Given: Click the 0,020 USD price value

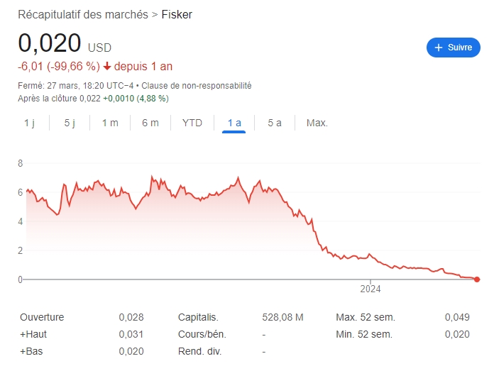Looking at the screenshot, I should point(50,44).
